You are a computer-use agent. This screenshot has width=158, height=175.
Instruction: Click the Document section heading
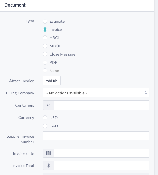[15, 5]
